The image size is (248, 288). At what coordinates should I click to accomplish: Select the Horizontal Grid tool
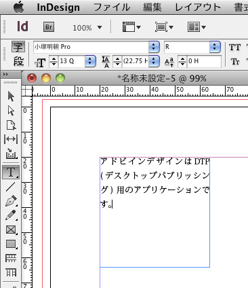(x=11, y=258)
